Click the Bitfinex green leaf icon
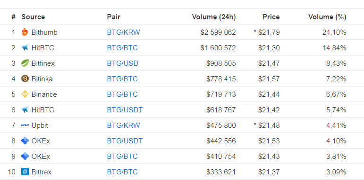The width and height of the screenshot is (364, 180). click(x=25, y=63)
